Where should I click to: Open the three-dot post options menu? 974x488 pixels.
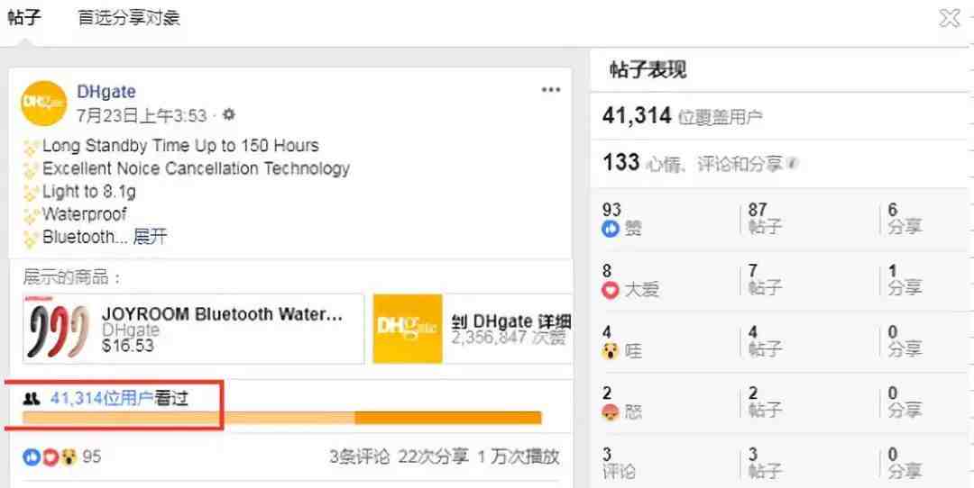coord(551,90)
